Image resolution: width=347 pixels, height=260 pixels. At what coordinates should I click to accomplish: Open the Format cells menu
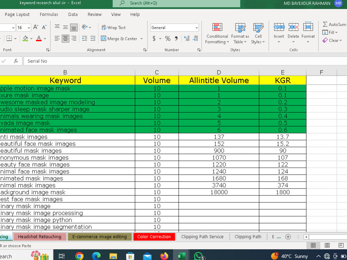point(308,33)
